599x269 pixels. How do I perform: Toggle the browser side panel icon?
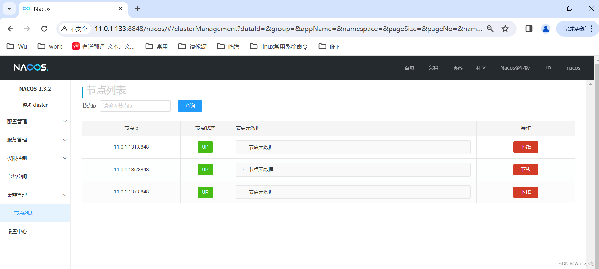tap(529, 29)
